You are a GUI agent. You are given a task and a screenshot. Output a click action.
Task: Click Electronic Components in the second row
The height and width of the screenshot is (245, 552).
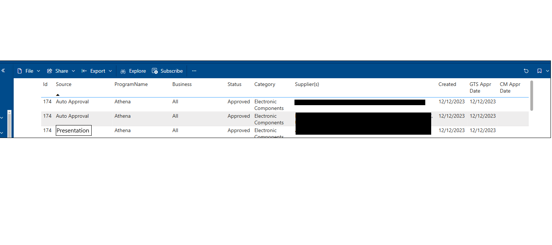point(269,119)
